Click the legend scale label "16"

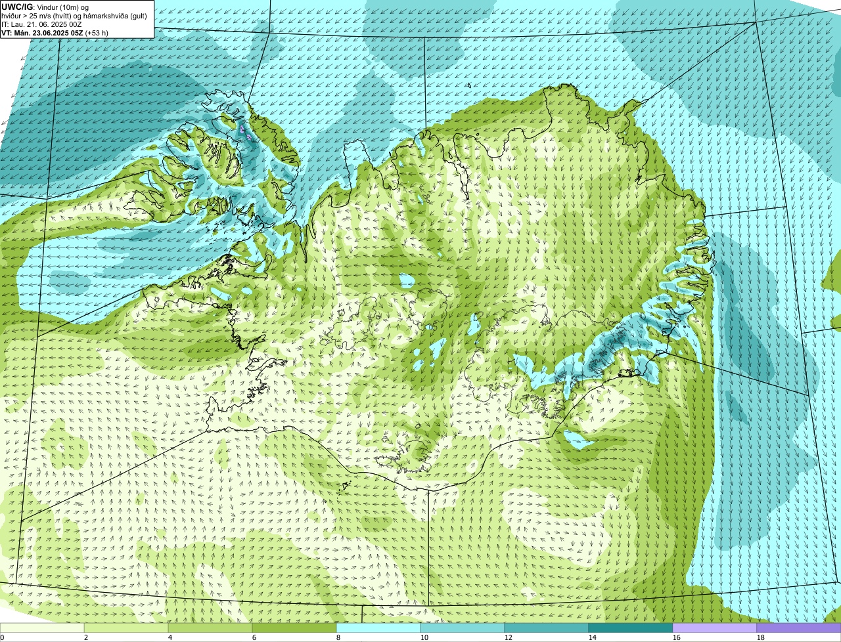[677, 637]
